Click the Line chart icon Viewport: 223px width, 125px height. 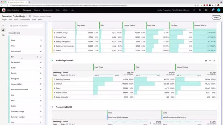41,95
